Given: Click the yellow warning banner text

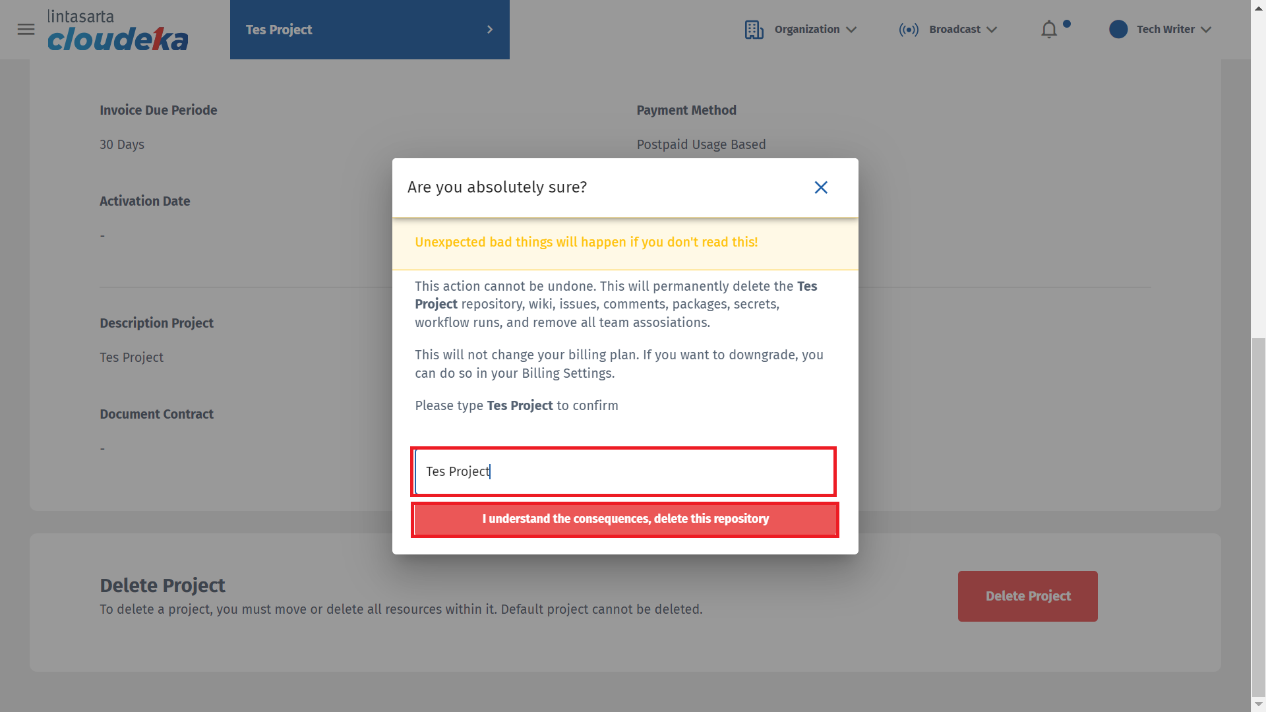Looking at the screenshot, I should click(x=586, y=242).
